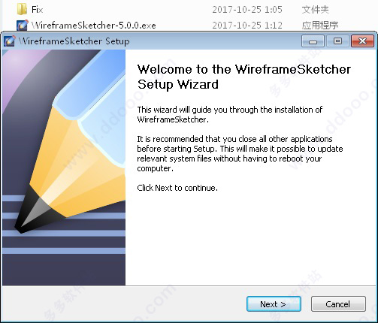The width and height of the screenshot is (378, 323).
Task: Click the 'This wizard will guide you' paragraph
Action: (x=230, y=114)
